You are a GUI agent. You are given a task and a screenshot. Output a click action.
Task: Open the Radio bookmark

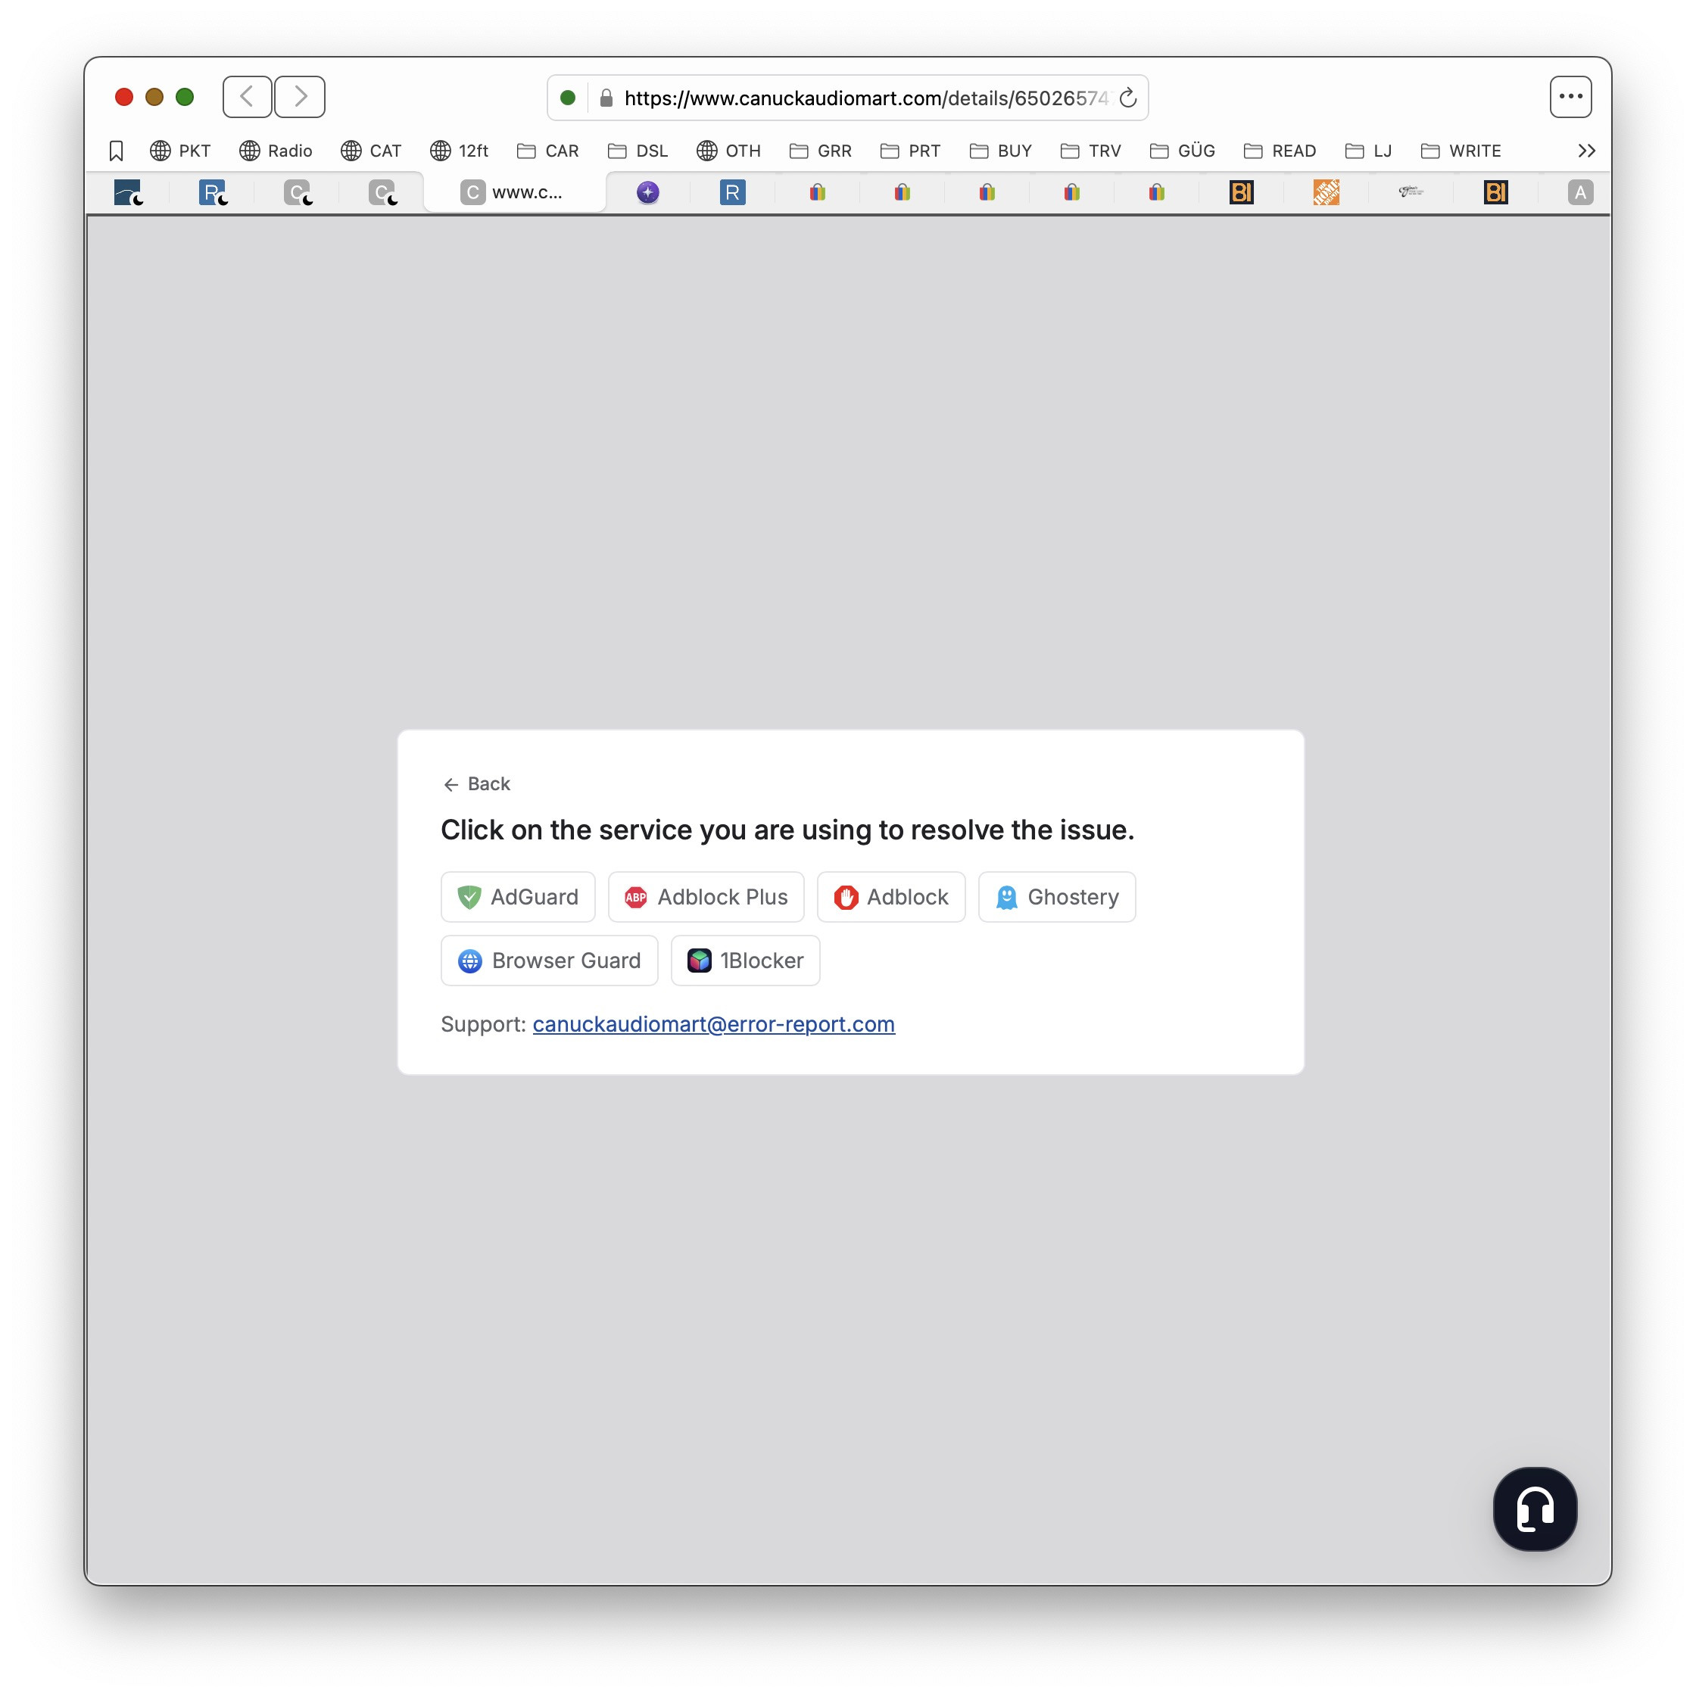[x=276, y=151]
